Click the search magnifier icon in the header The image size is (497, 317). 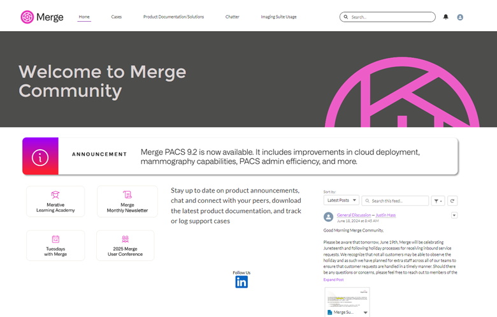(346, 17)
